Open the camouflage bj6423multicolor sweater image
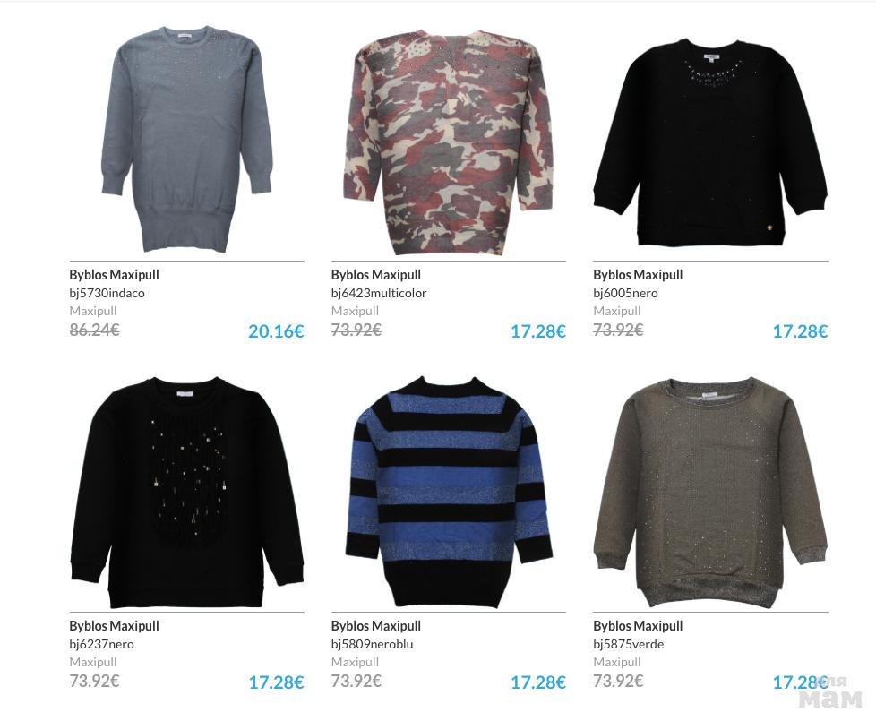This screenshot has height=721, width=876. 448,142
